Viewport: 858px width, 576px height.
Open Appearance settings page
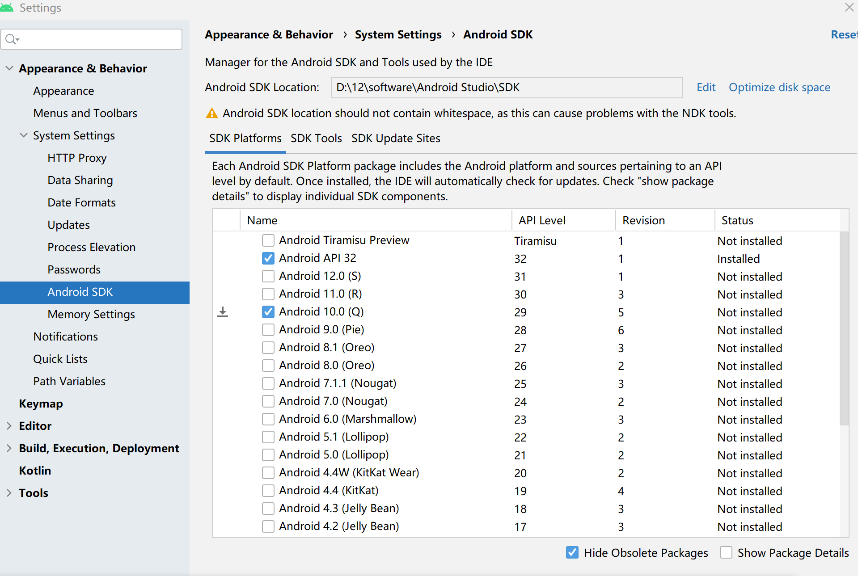(63, 91)
